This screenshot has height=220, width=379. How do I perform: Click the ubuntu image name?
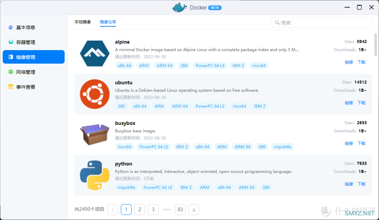tap(124, 82)
